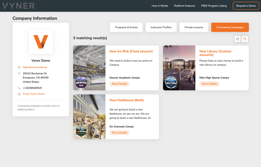Switch to list view layout
Screen dimensions: 261x167
click(x=245, y=39)
